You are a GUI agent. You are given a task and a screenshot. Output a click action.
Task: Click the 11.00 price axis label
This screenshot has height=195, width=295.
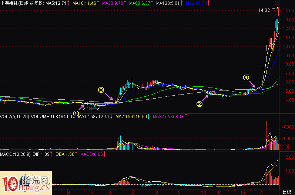click(289, 38)
